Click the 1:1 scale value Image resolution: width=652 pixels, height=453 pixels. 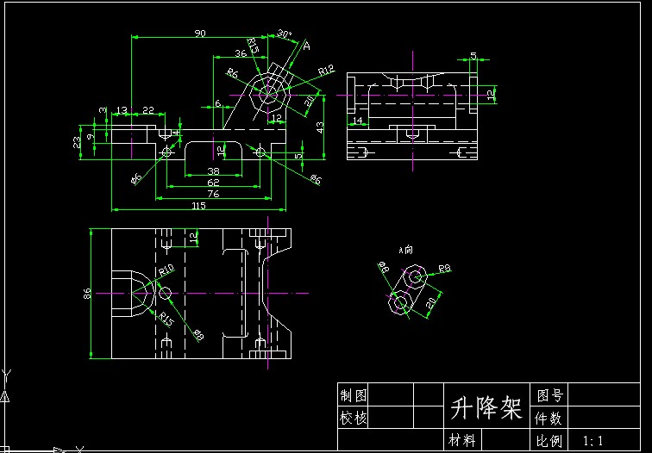tap(593, 440)
